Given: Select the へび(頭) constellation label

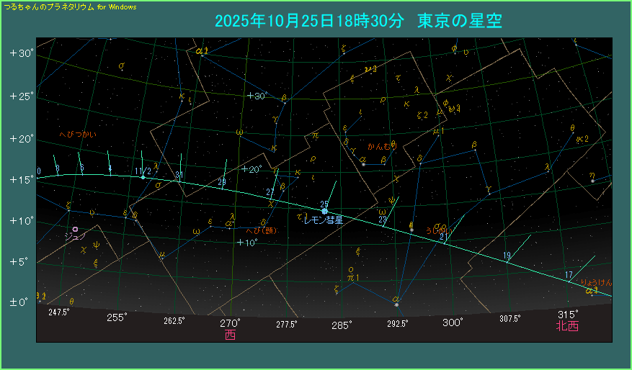Looking at the screenshot, I should click(x=261, y=230).
